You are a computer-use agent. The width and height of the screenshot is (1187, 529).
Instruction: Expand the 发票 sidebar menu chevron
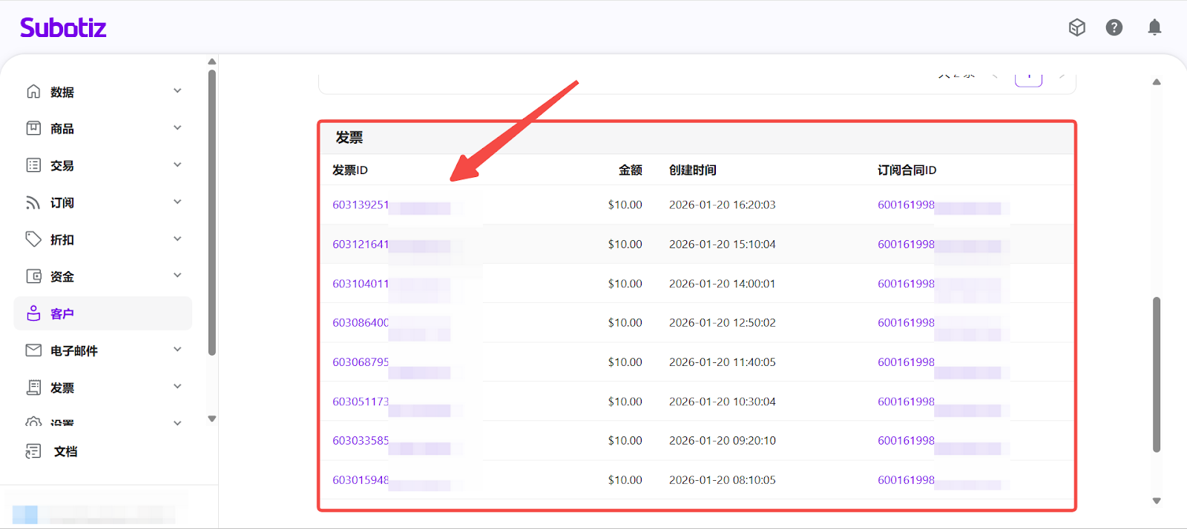click(x=177, y=387)
